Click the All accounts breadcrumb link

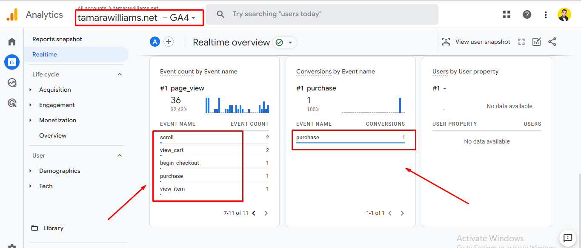point(92,8)
